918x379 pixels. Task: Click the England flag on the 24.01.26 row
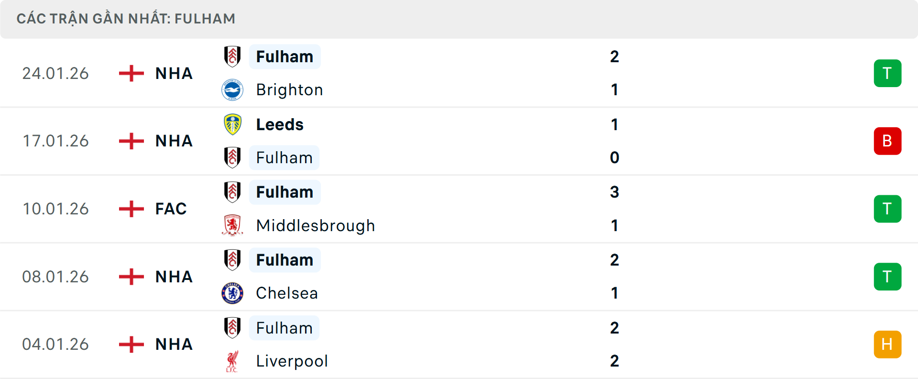point(131,73)
